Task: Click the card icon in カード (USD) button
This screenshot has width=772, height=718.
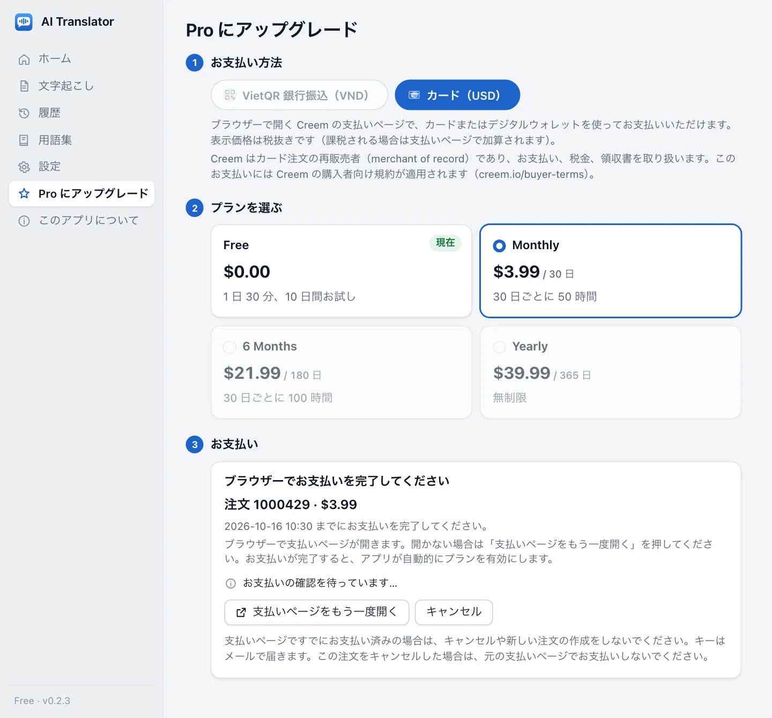Action: click(414, 95)
